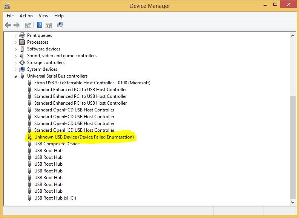The height and width of the screenshot is (218, 299).
Task: Click the Print queues printer icon
Action: [x=22, y=35]
